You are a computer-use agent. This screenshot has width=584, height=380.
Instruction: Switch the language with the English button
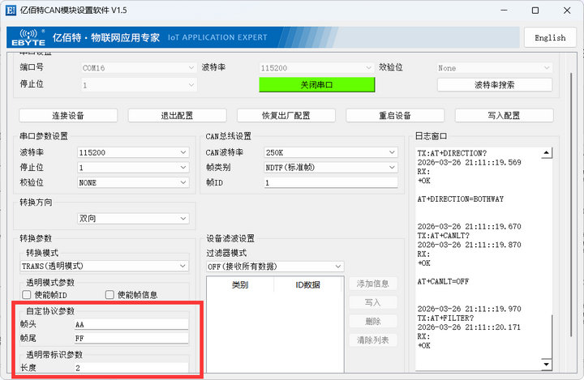point(550,37)
